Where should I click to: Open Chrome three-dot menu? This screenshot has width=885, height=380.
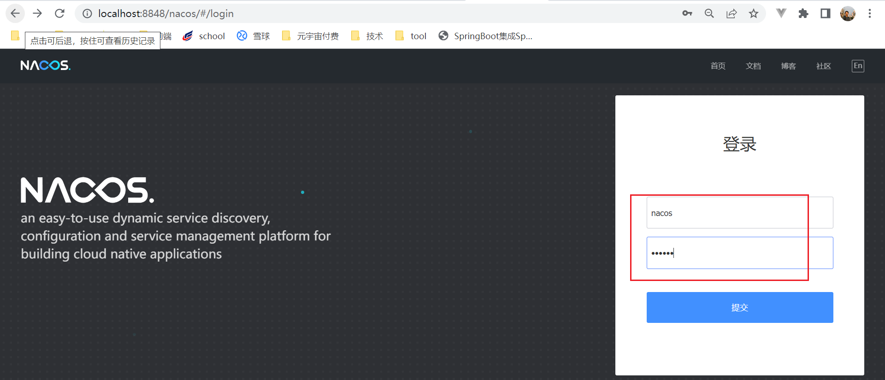pos(870,13)
